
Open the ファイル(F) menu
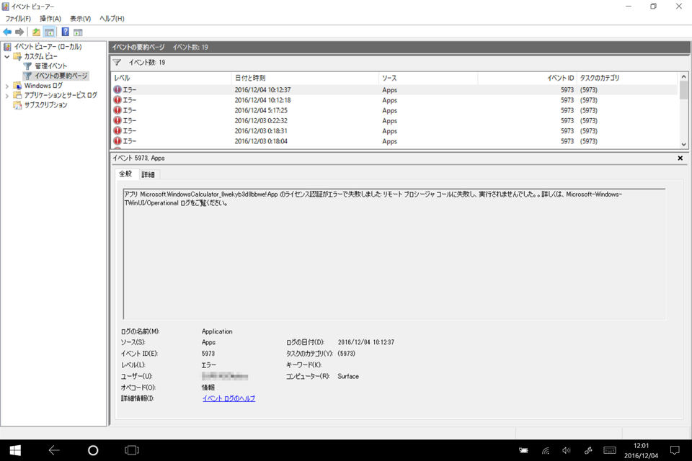18,19
